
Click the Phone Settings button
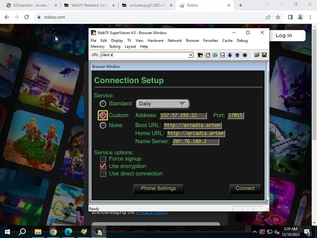[x=158, y=188]
